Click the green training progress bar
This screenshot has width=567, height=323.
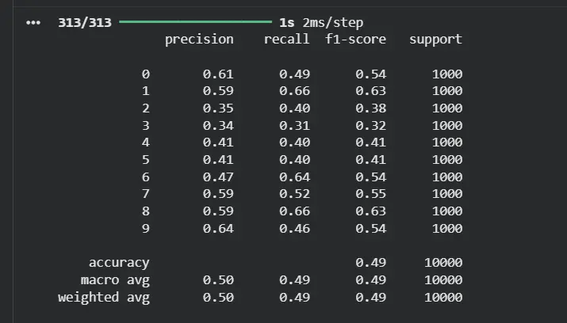195,23
